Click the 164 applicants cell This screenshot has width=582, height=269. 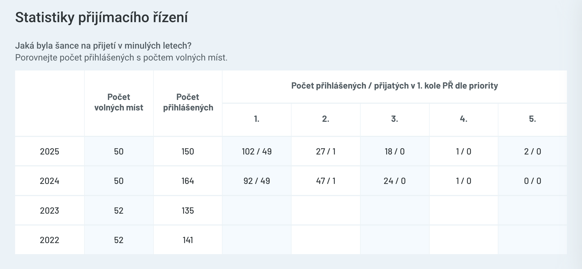click(x=188, y=181)
